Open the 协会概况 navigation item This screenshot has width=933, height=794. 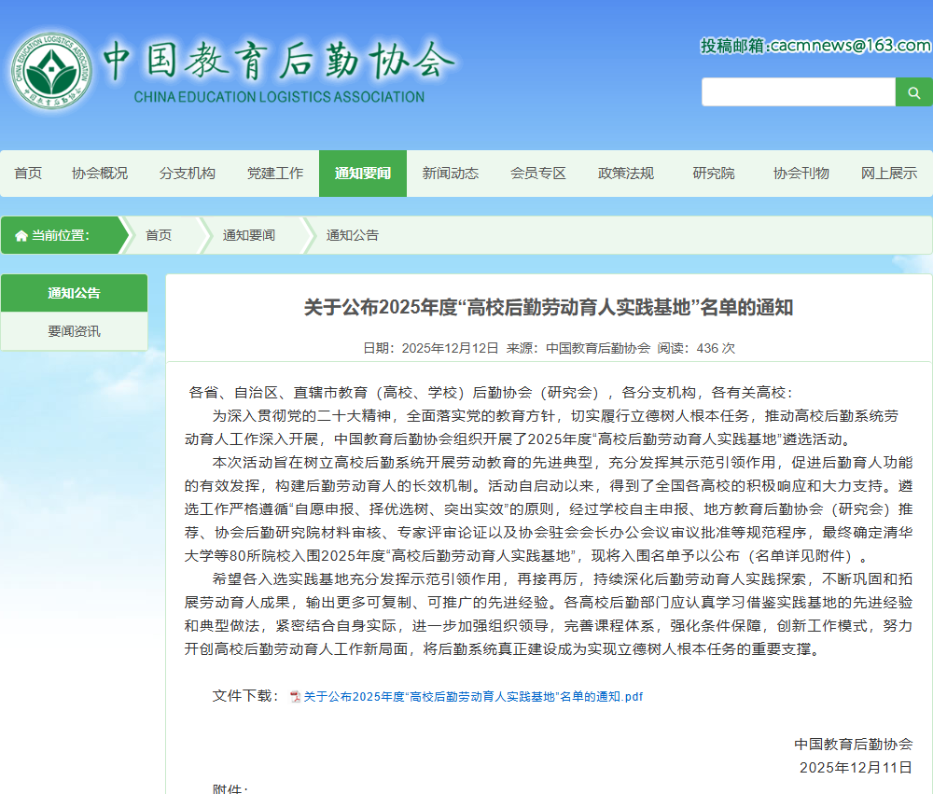[100, 174]
